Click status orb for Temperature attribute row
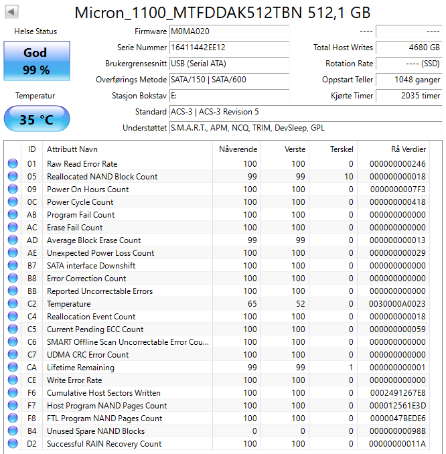 13,304
